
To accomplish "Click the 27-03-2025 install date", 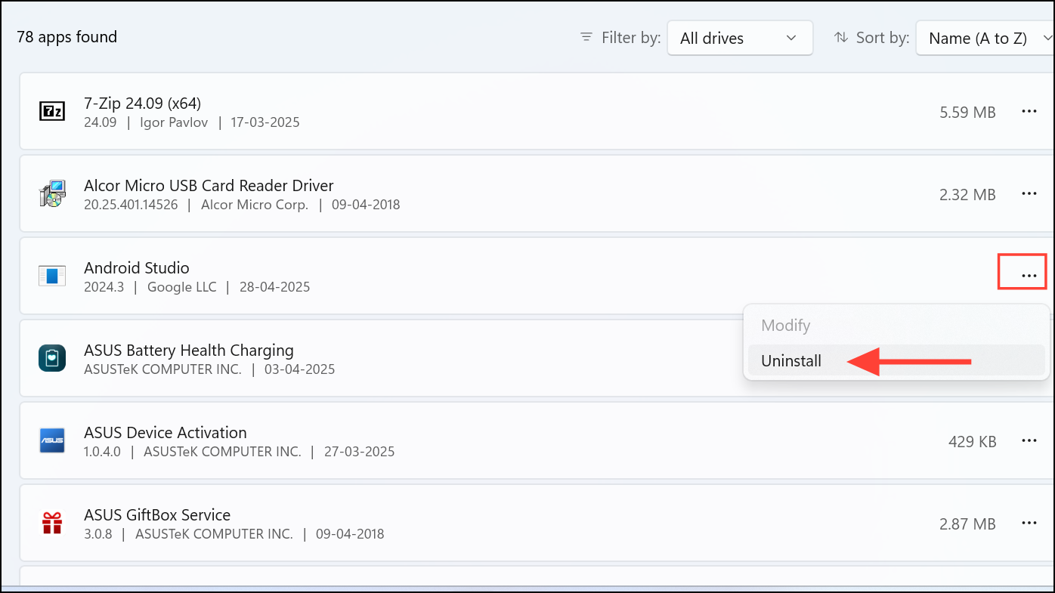I will click(360, 452).
